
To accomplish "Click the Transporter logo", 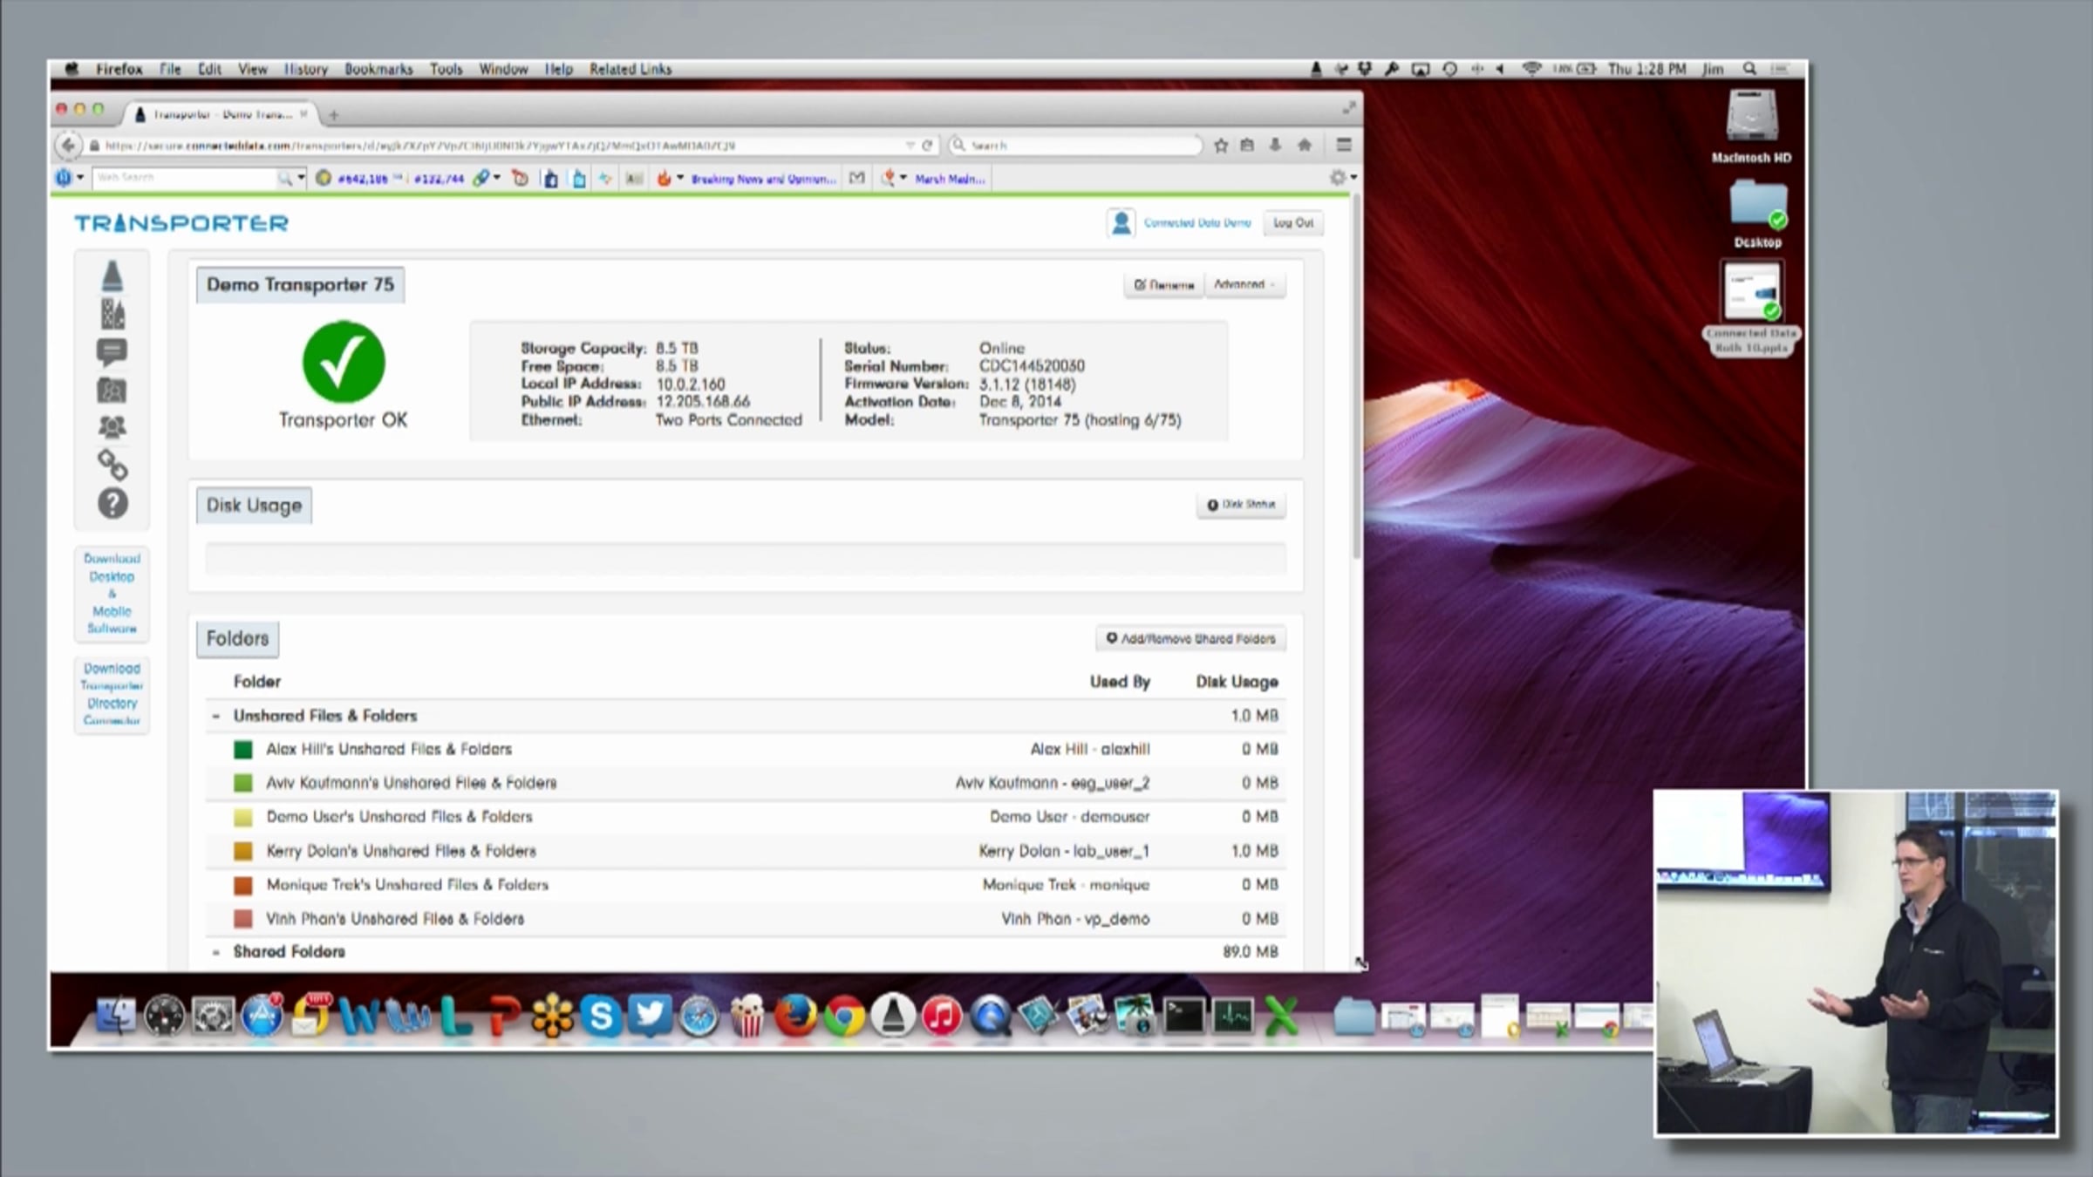I will 181,223.
